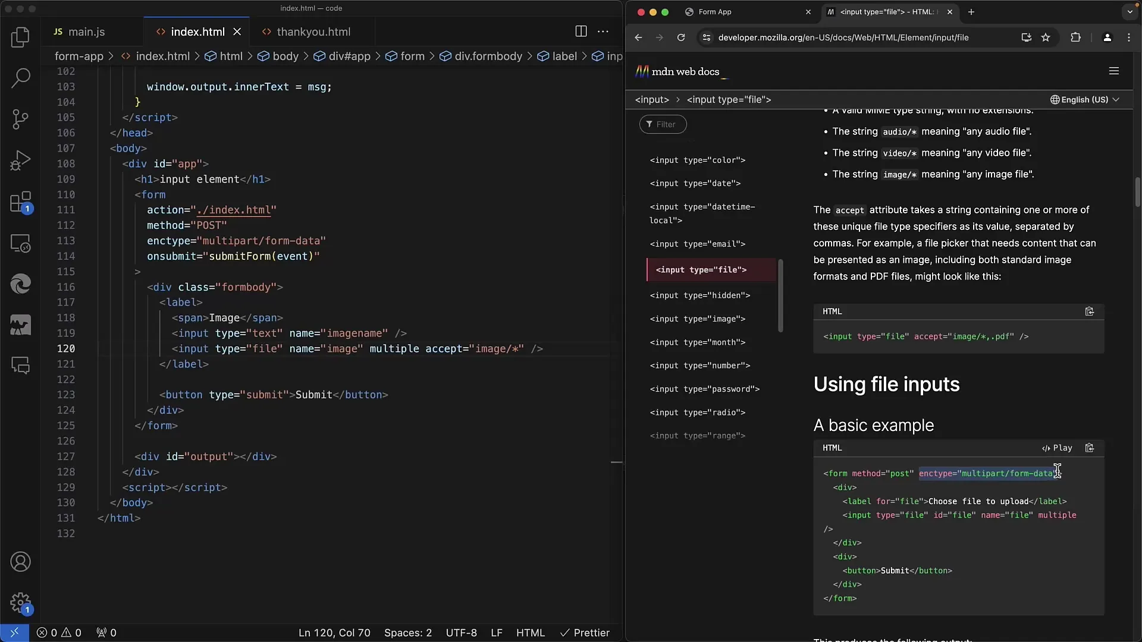The width and height of the screenshot is (1142, 642).
Task: Open the browser Extensions puzzle icon
Action: pyautogui.click(x=1075, y=37)
